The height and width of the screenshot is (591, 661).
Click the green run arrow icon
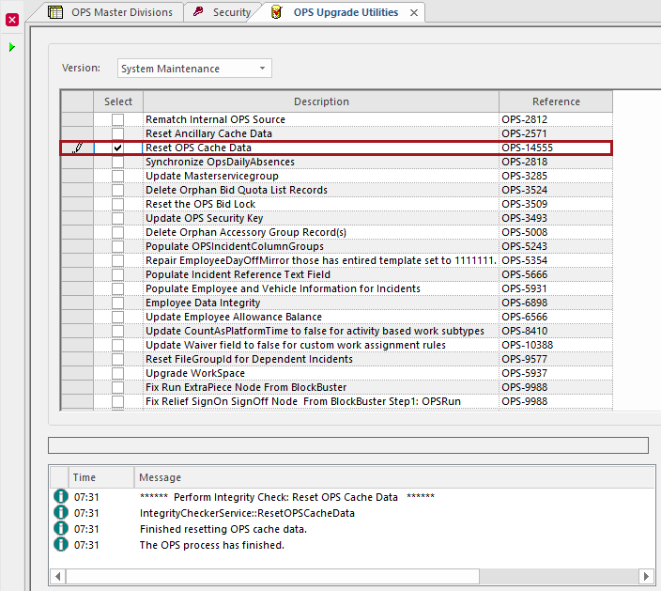[12, 47]
